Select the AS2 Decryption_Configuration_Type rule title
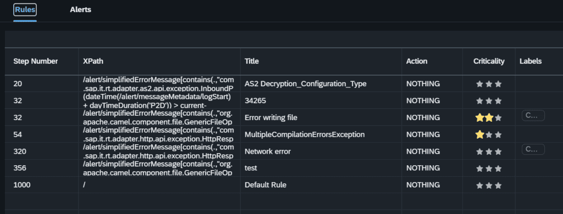The height and width of the screenshot is (214, 563). [x=306, y=84]
